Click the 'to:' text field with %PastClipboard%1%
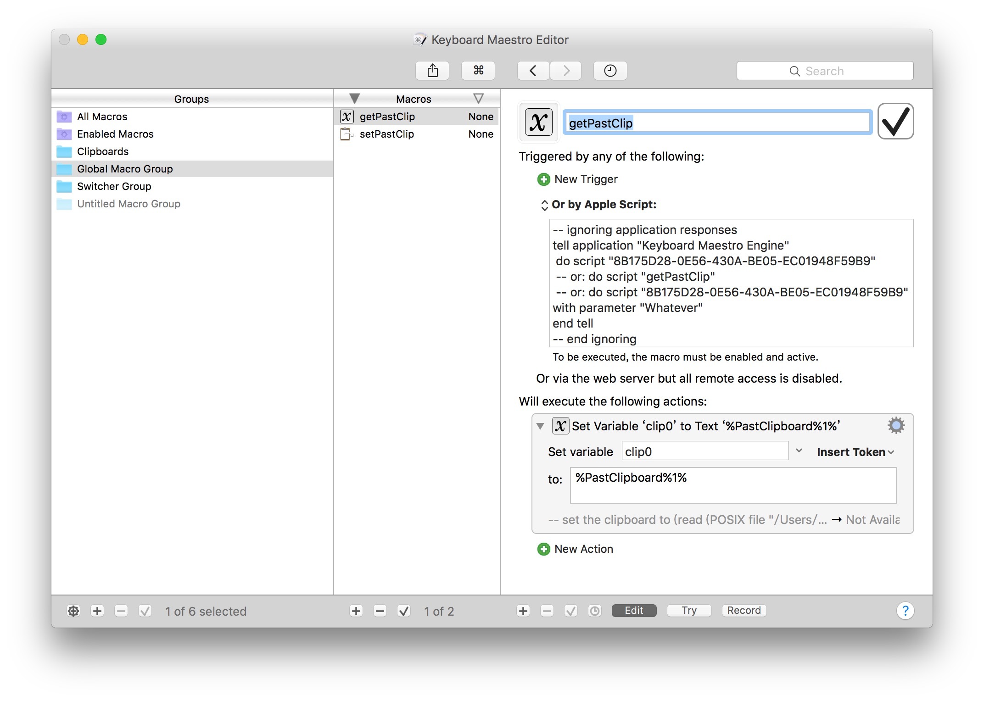Viewport: 984px width, 701px height. tap(733, 485)
